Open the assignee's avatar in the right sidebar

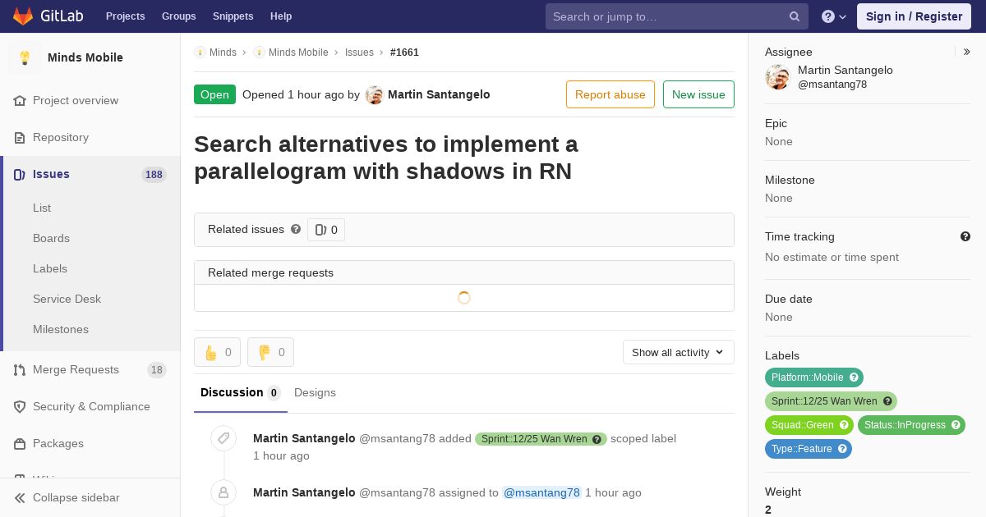(777, 77)
